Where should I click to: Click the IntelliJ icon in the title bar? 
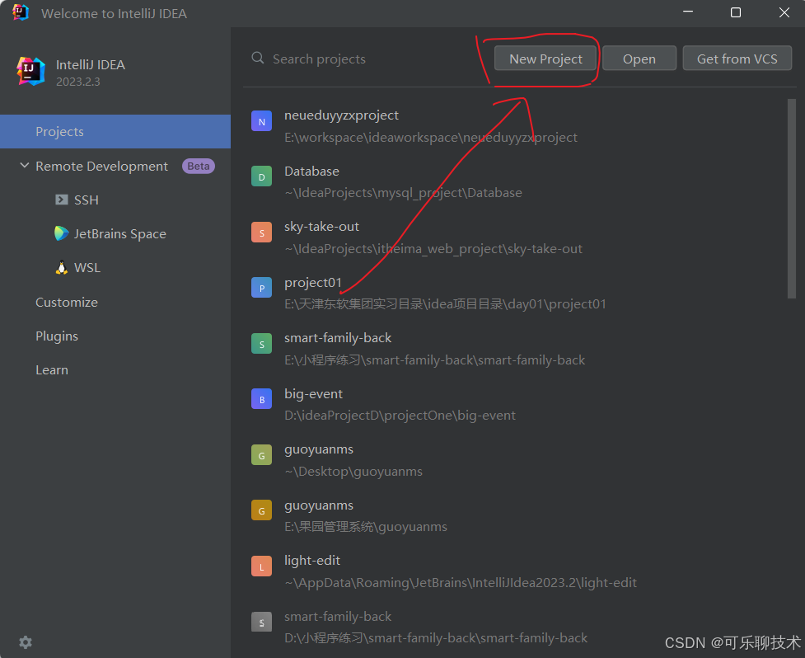[x=20, y=12]
